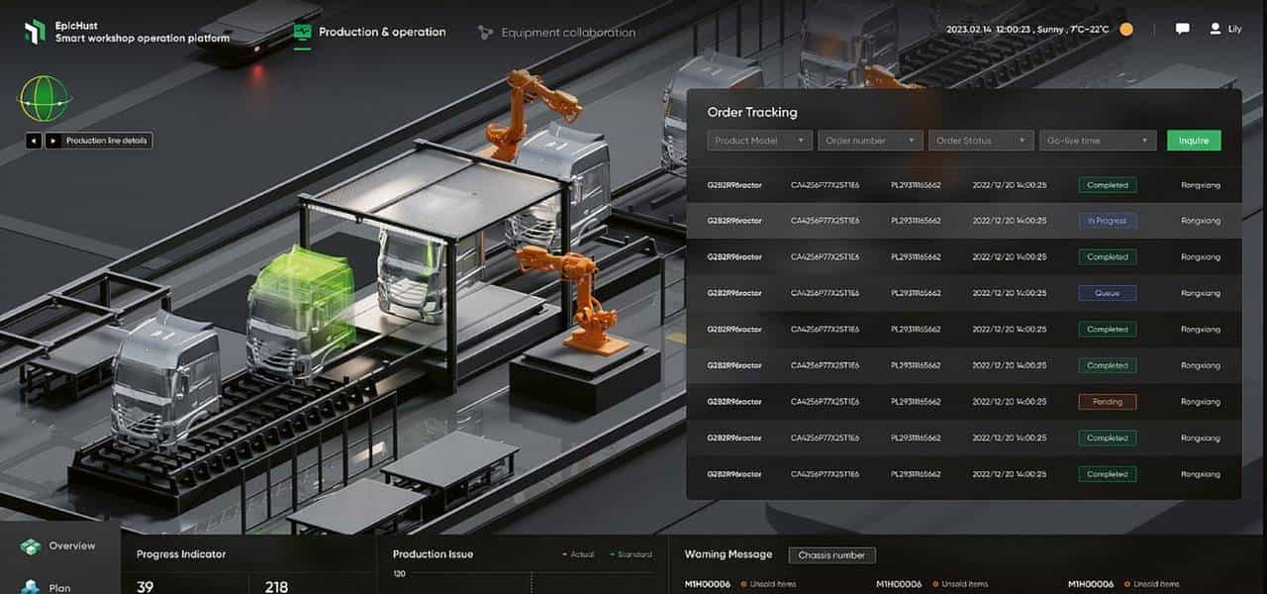This screenshot has width=1267, height=594.
Task: Click the EpicHust logo icon
Action: 35,32
